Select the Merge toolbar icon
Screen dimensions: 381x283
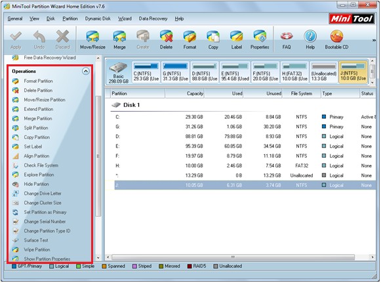point(119,37)
